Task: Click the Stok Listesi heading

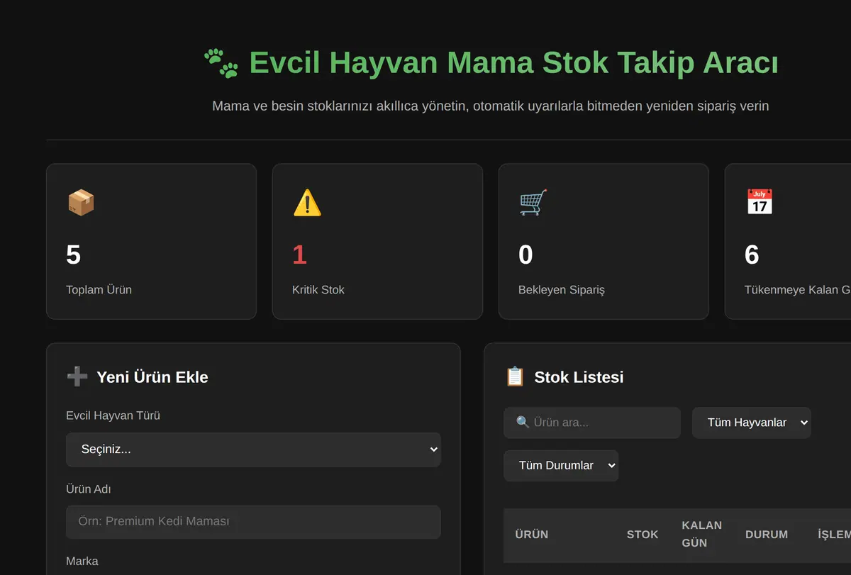Action: pyautogui.click(x=579, y=377)
